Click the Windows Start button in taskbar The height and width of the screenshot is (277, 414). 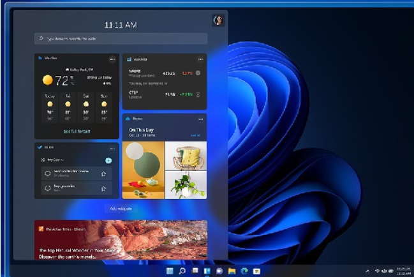tap(170, 271)
